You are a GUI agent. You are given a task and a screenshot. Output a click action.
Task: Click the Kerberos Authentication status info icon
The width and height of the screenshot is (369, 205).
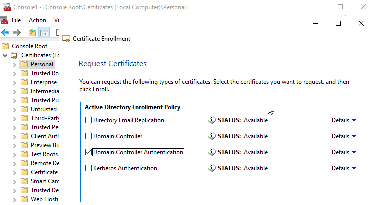(212, 168)
